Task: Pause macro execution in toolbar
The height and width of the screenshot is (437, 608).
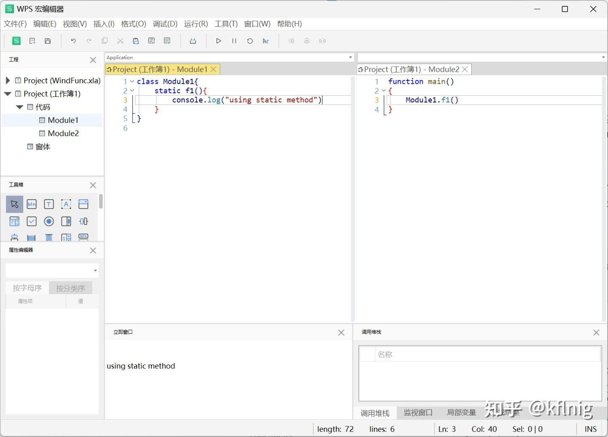Action: click(234, 41)
